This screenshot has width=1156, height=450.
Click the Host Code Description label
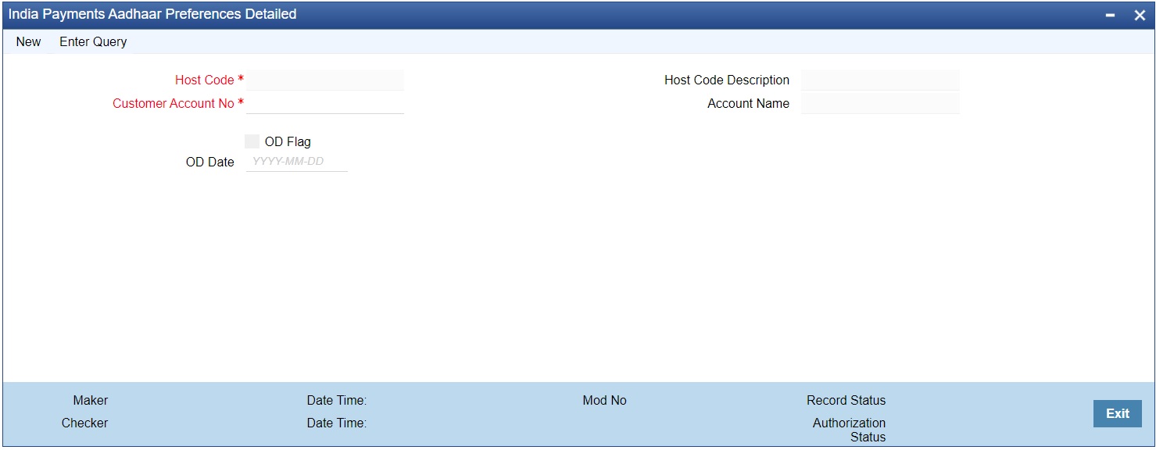point(727,80)
